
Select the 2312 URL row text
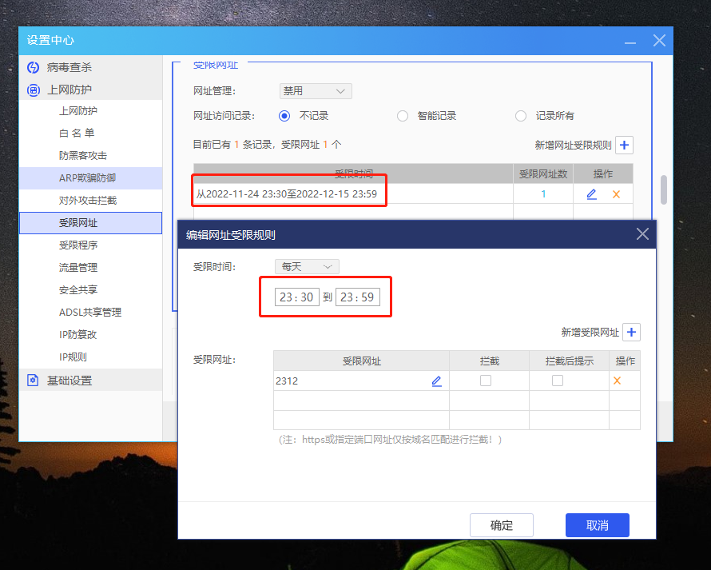coord(287,381)
